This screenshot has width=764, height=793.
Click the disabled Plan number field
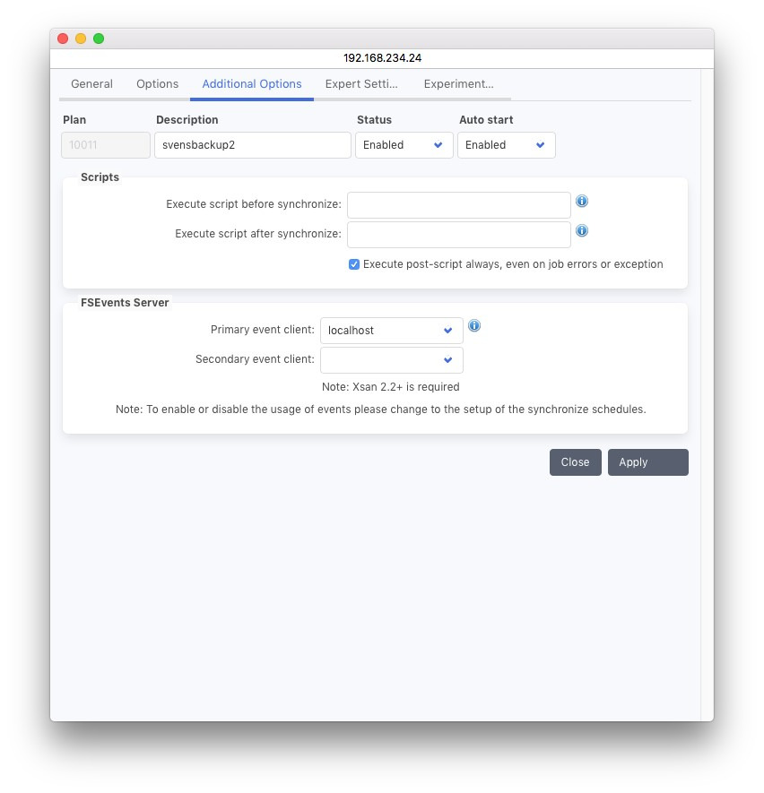pos(106,145)
